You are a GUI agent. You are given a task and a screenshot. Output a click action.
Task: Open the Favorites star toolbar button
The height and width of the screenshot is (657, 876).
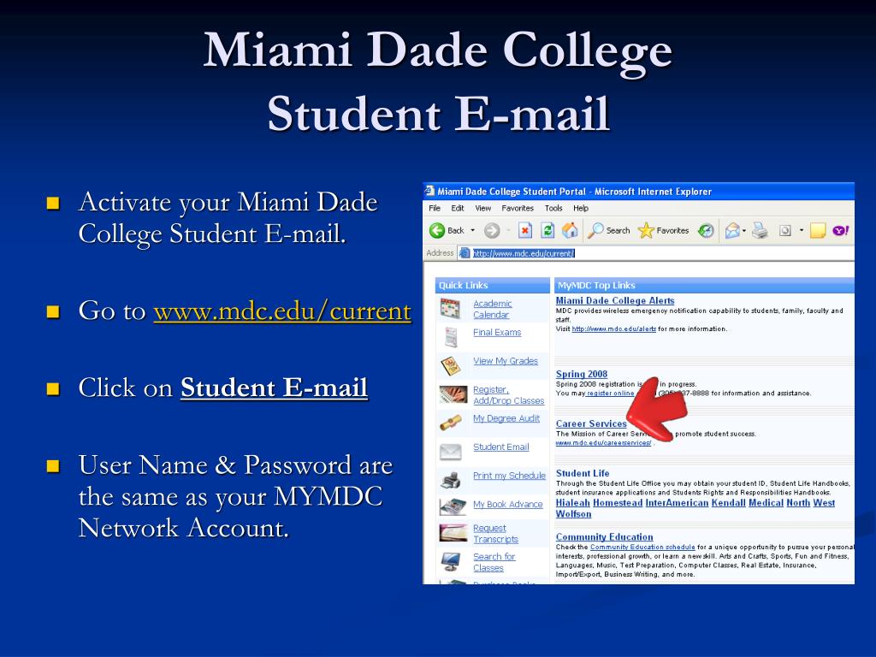pyautogui.click(x=663, y=230)
